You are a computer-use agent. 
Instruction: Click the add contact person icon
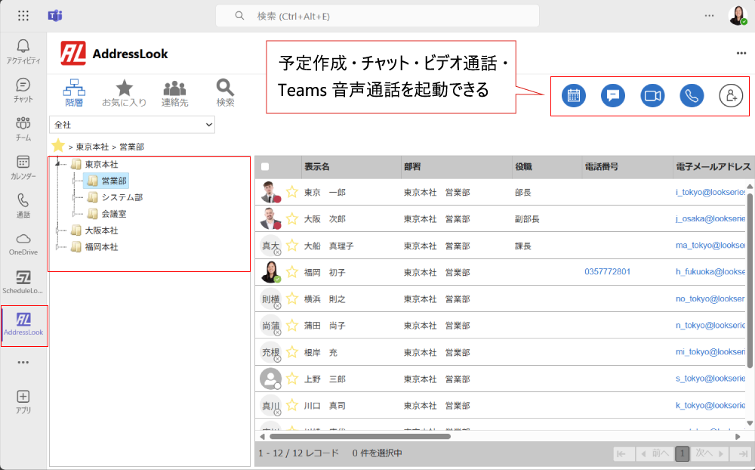pos(730,95)
